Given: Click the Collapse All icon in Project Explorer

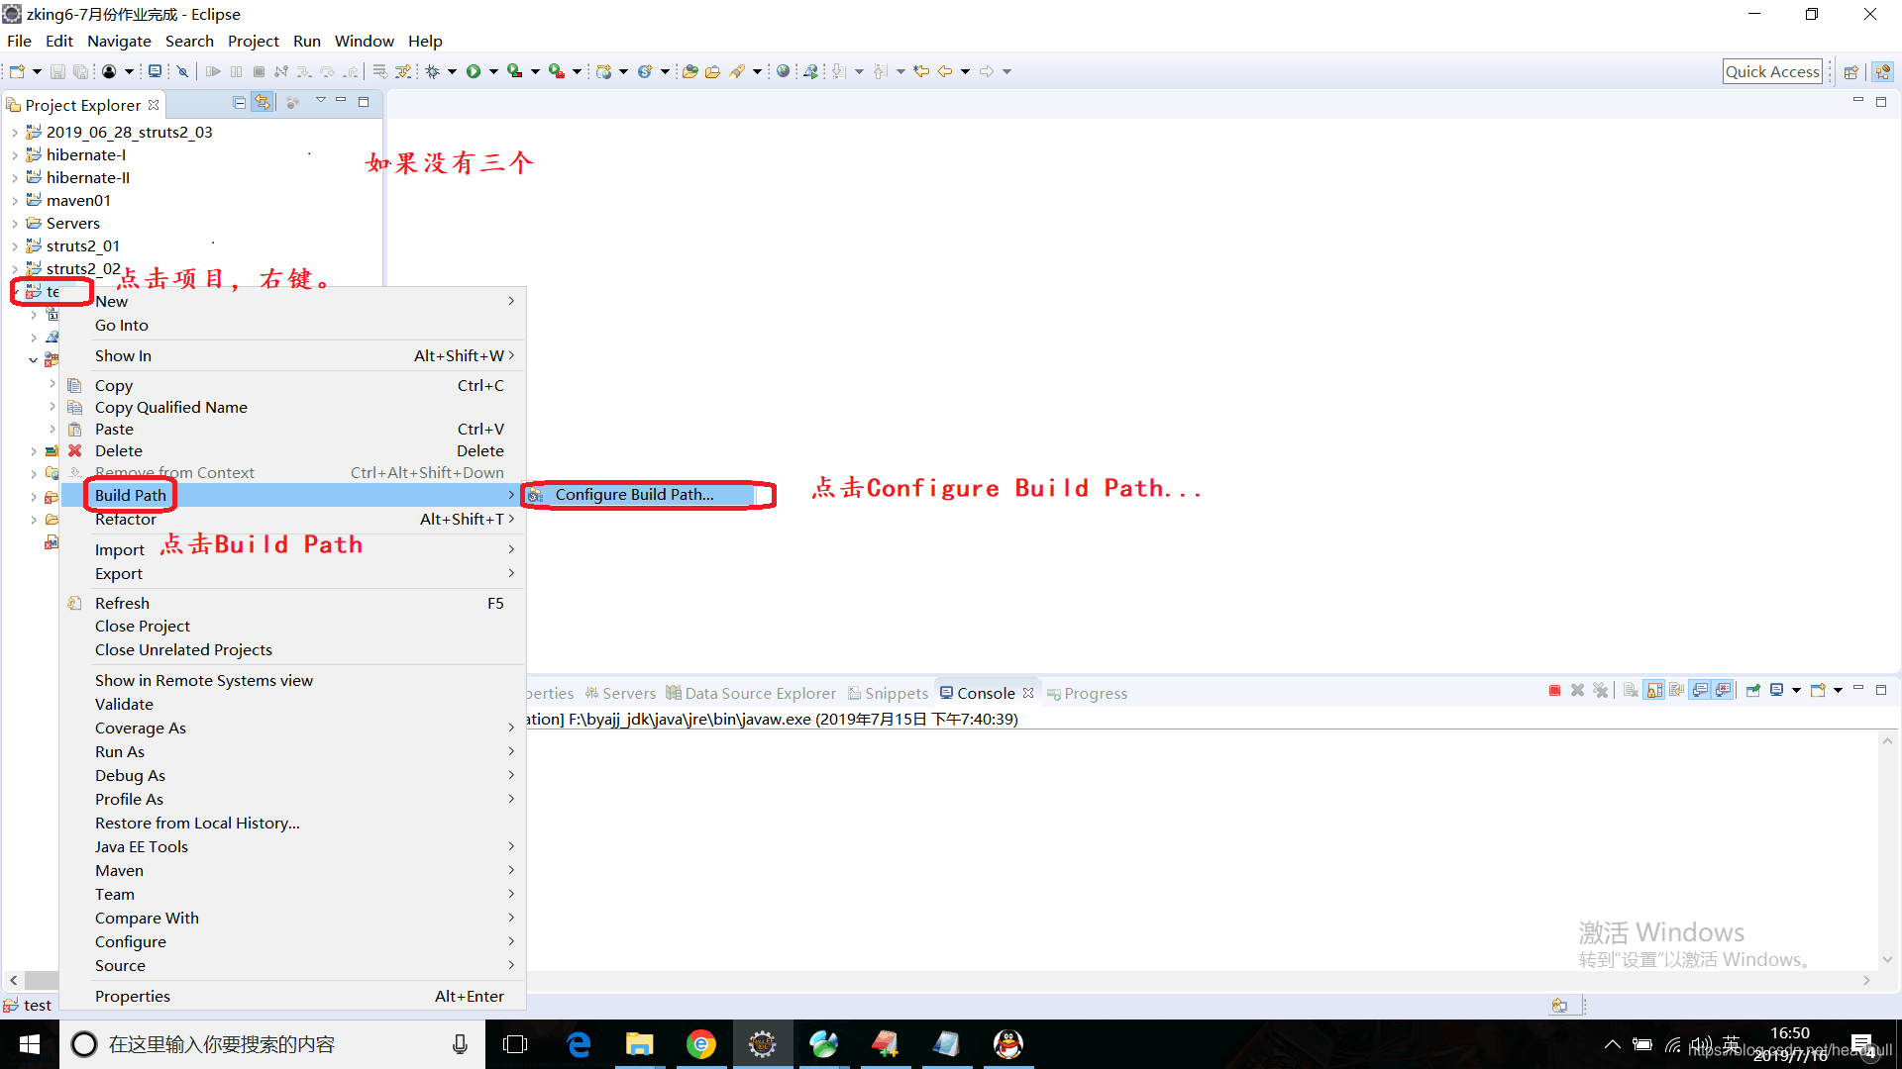Looking at the screenshot, I should (239, 103).
